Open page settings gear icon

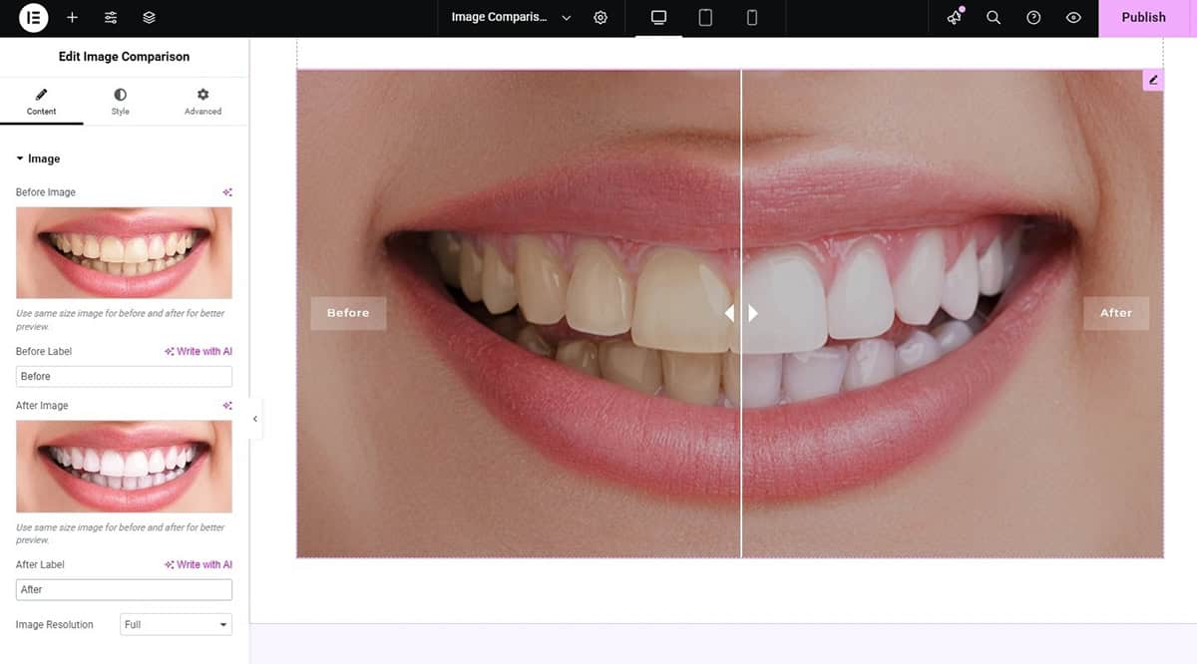pos(600,18)
